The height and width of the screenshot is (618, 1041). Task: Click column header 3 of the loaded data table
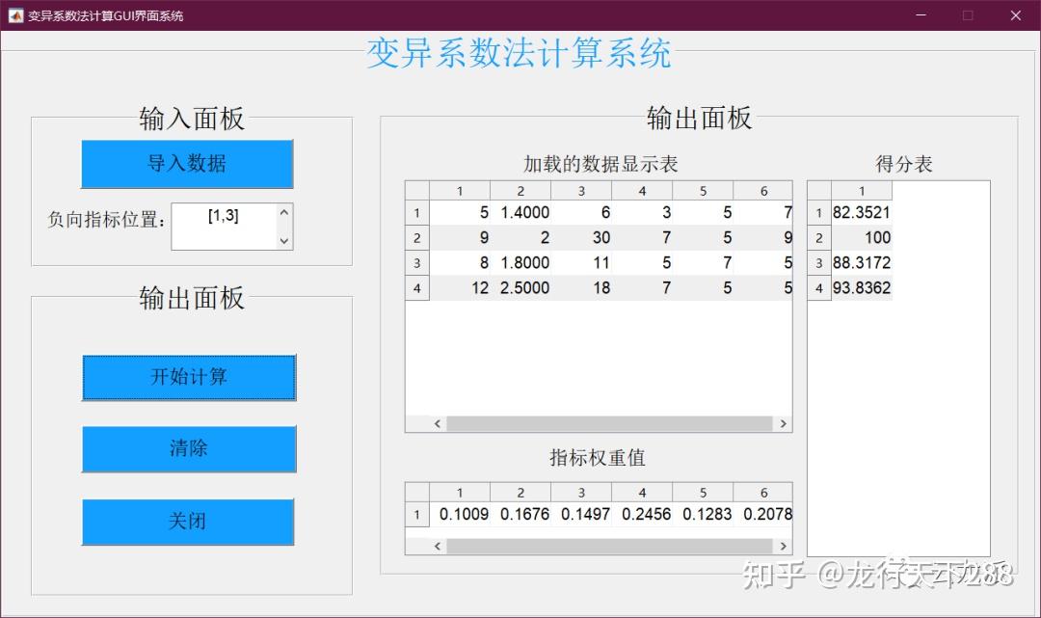tap(581, 190)
